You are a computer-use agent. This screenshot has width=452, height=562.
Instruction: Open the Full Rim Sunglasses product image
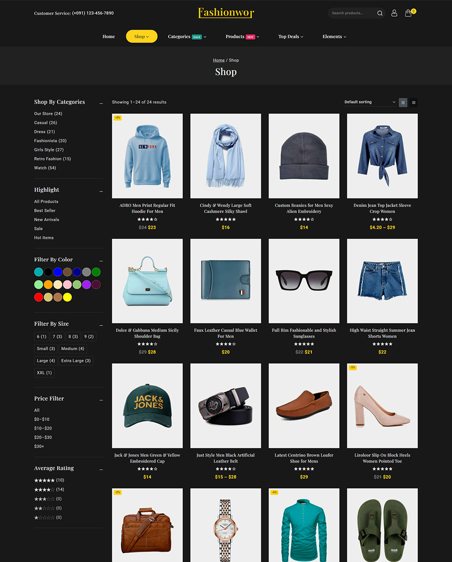tap(304, 281)
